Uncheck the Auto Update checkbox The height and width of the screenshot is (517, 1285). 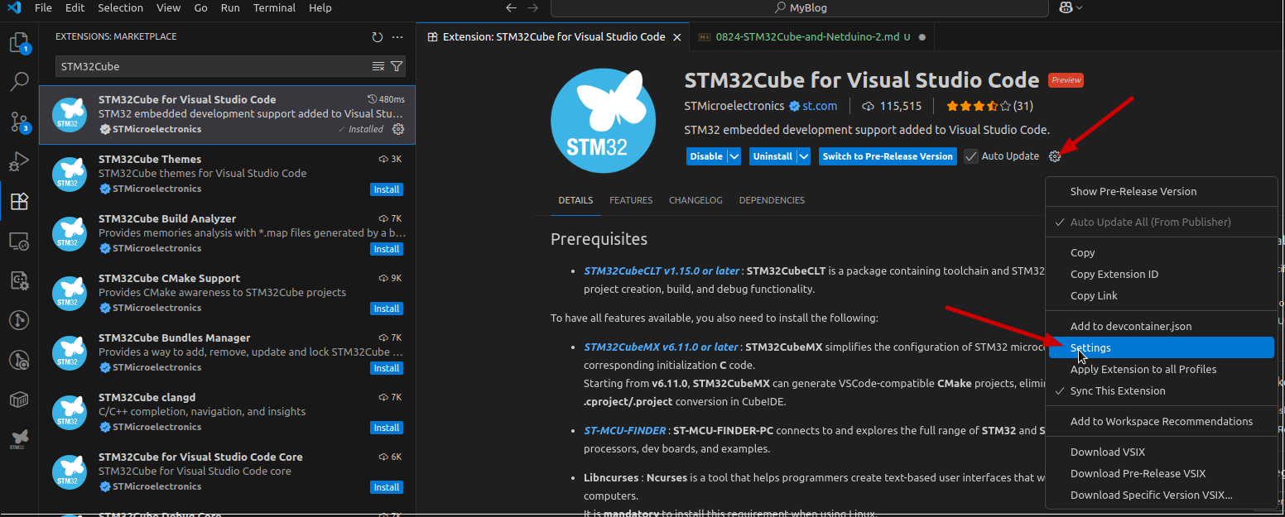click(x=970, y=156)
